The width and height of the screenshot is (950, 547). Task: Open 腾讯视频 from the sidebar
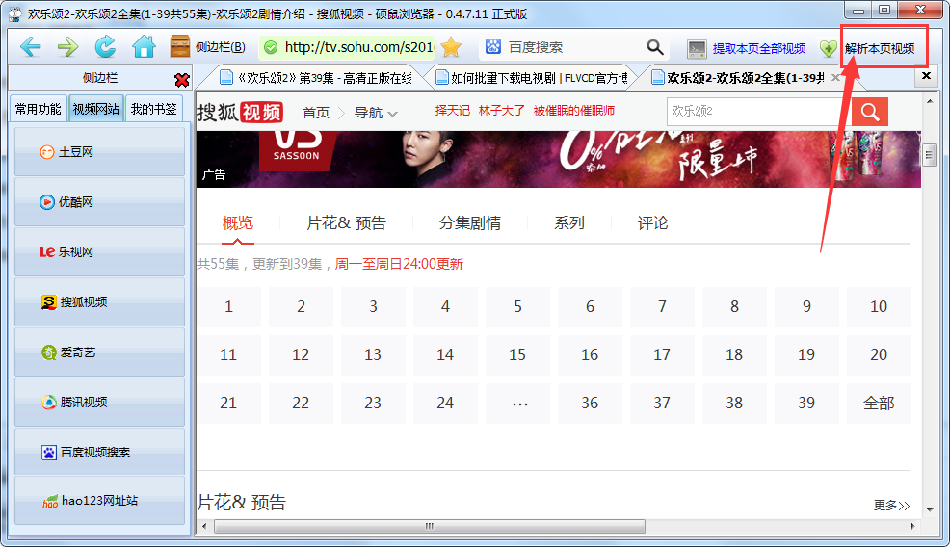pyautogui.click(x=99, y=402)
